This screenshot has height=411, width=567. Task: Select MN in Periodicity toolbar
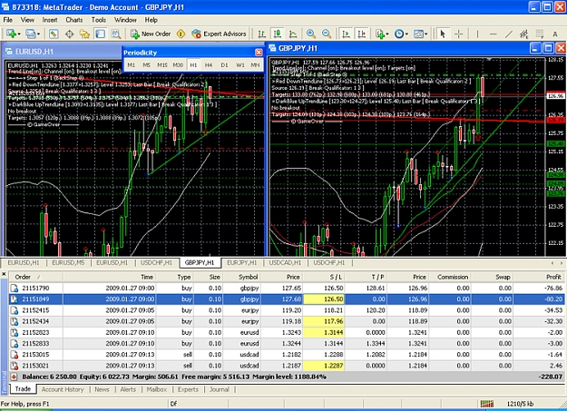(255, 64)
